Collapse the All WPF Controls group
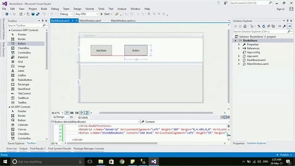Screen dimensions: 295x166 [x=9, y=107]
